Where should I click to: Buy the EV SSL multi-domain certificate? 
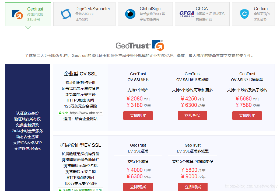point(193,187)
